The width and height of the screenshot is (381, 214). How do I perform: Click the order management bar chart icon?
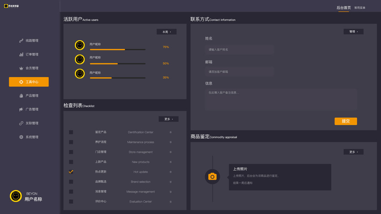tap(21, 54)
